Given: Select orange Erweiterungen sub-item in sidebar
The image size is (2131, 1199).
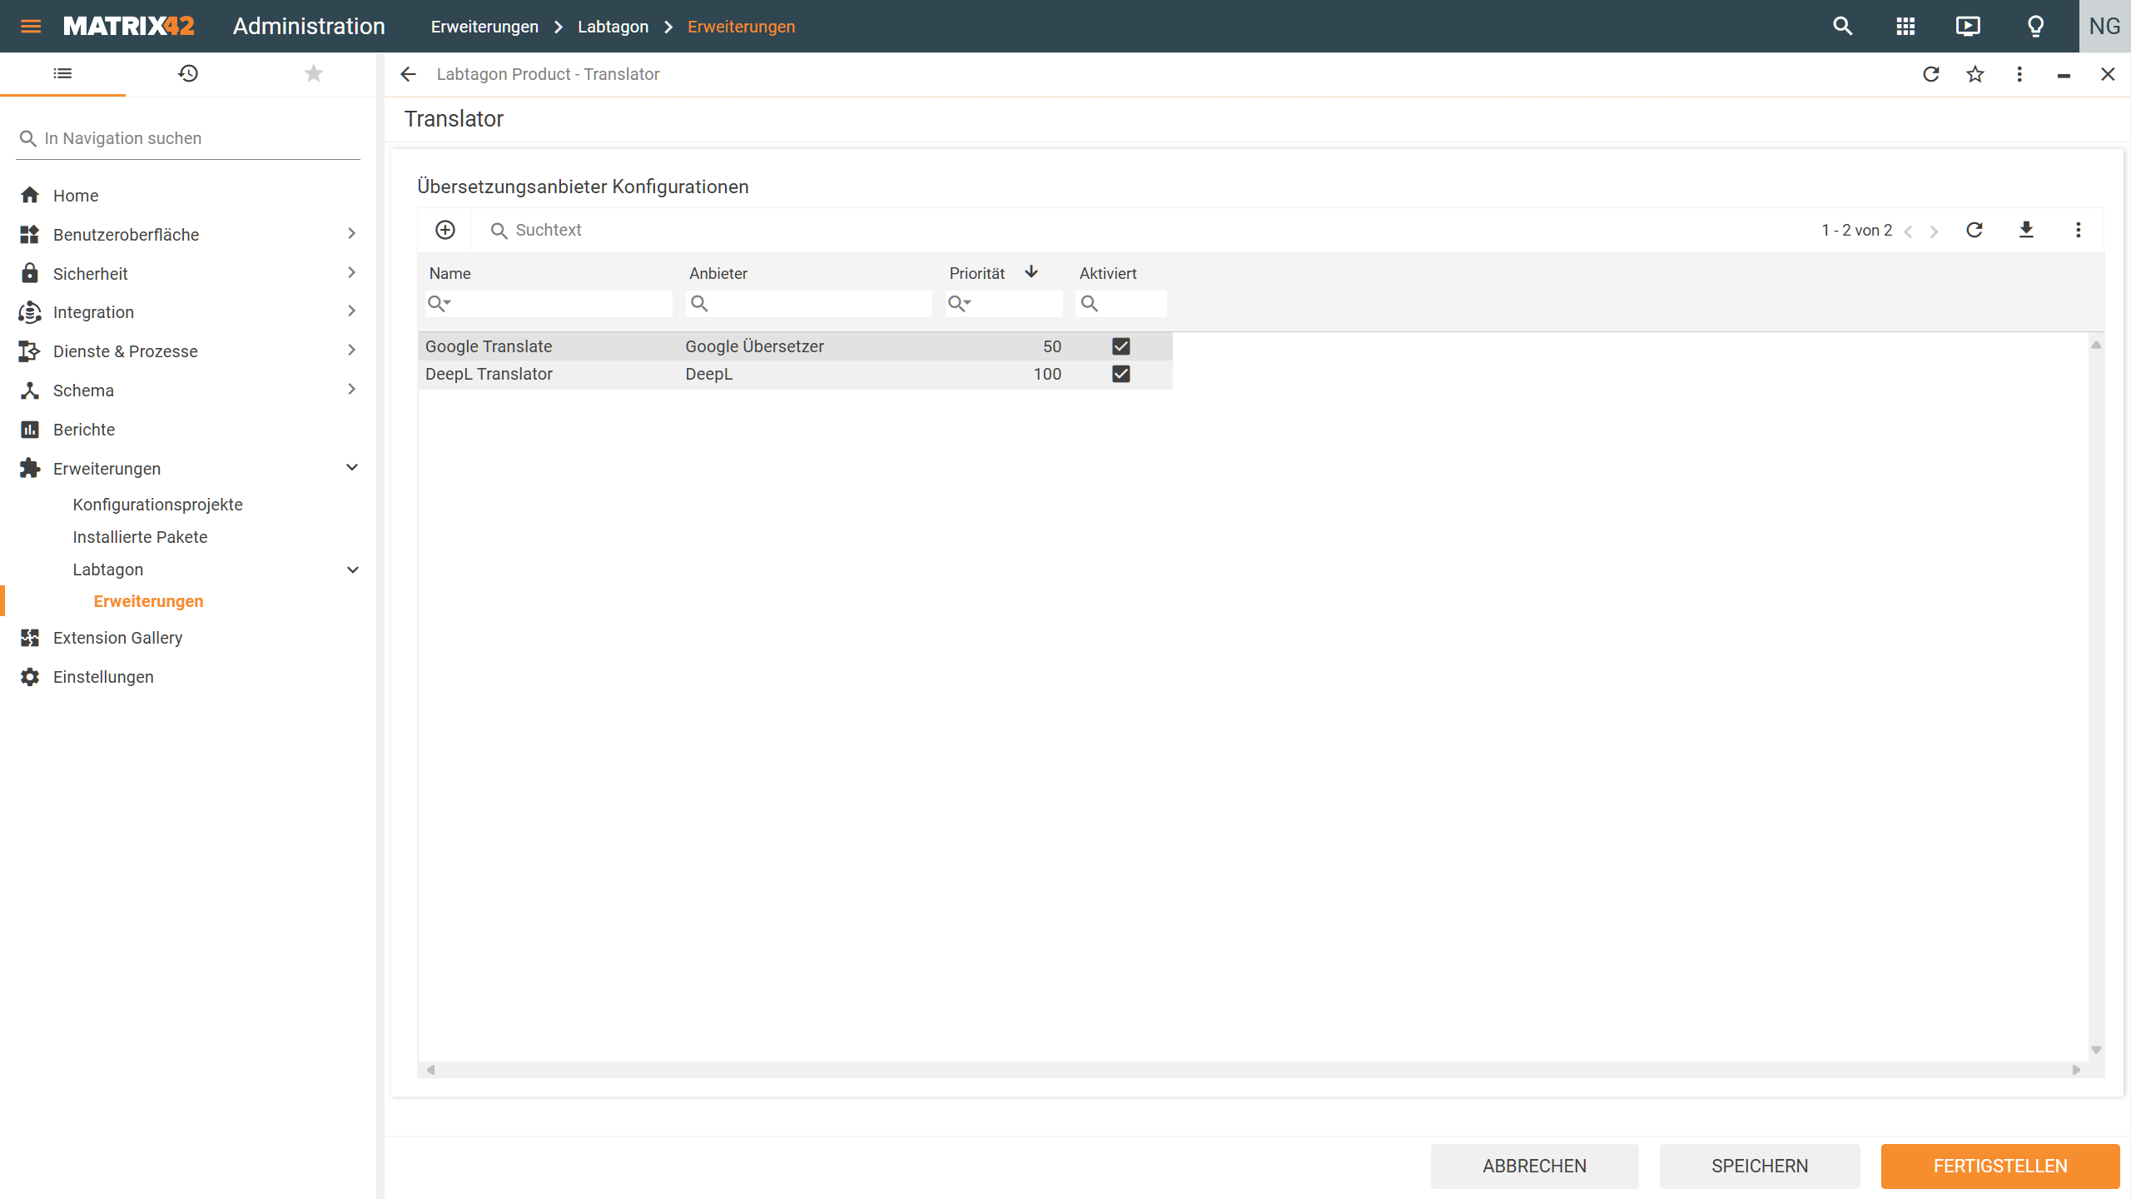Looking at the screenshot, I should click(148, 601).
